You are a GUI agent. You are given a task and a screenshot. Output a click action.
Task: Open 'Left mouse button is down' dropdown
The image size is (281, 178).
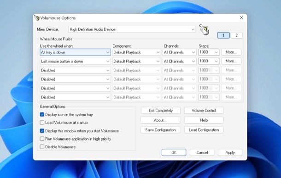[75, 61]
